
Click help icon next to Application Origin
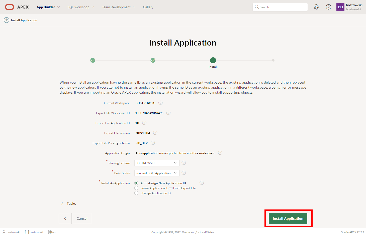pyautogui.click(x=220, y=153)
